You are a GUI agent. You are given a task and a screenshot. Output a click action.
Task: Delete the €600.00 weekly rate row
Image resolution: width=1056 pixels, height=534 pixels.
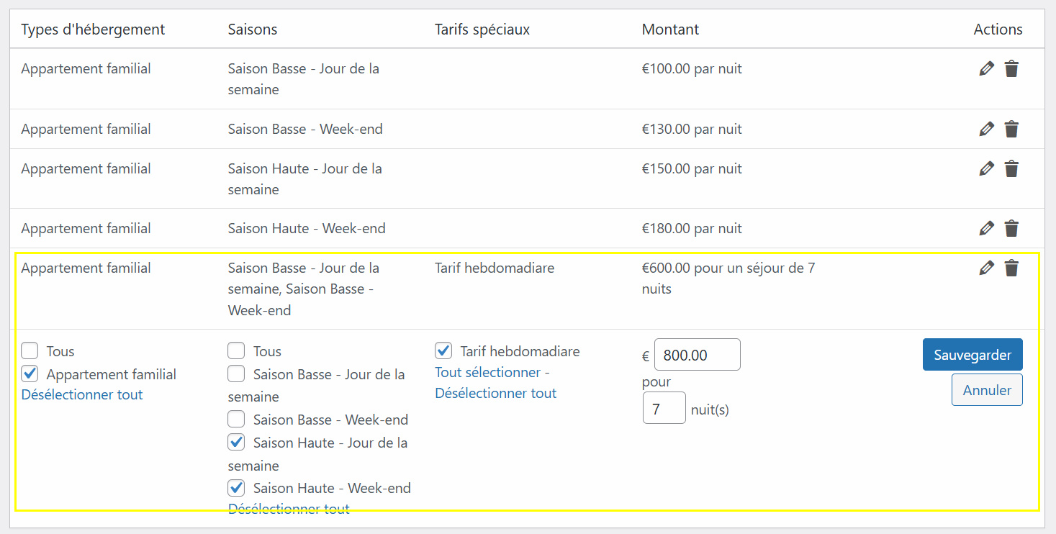[1011, 268]
